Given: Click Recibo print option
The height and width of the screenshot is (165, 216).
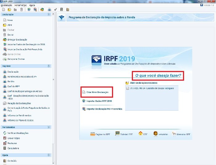Looking at the screenshot, I should click(9, 82).
